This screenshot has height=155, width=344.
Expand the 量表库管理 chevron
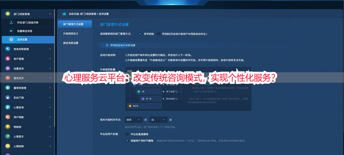click(x=50, y=88)
